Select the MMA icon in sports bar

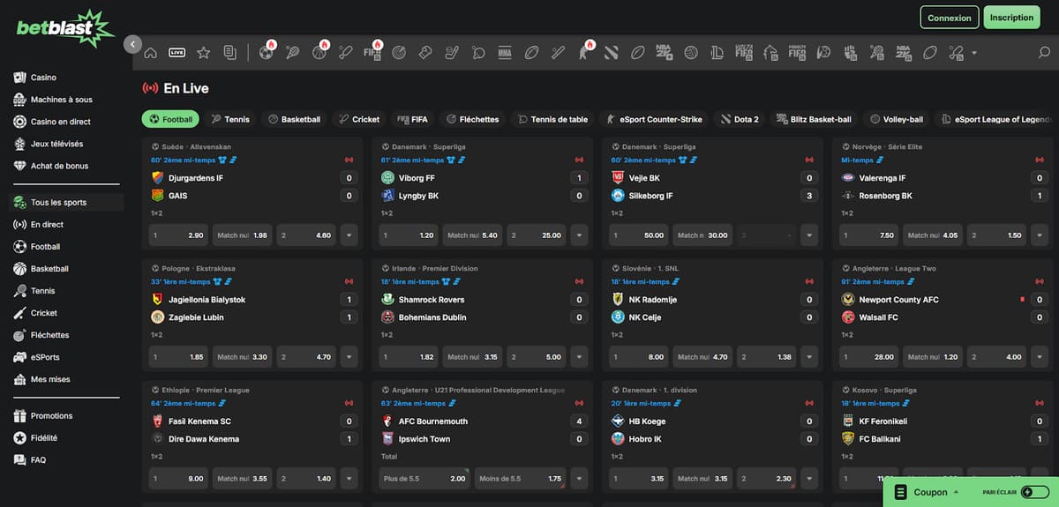(x=505, y=53)
